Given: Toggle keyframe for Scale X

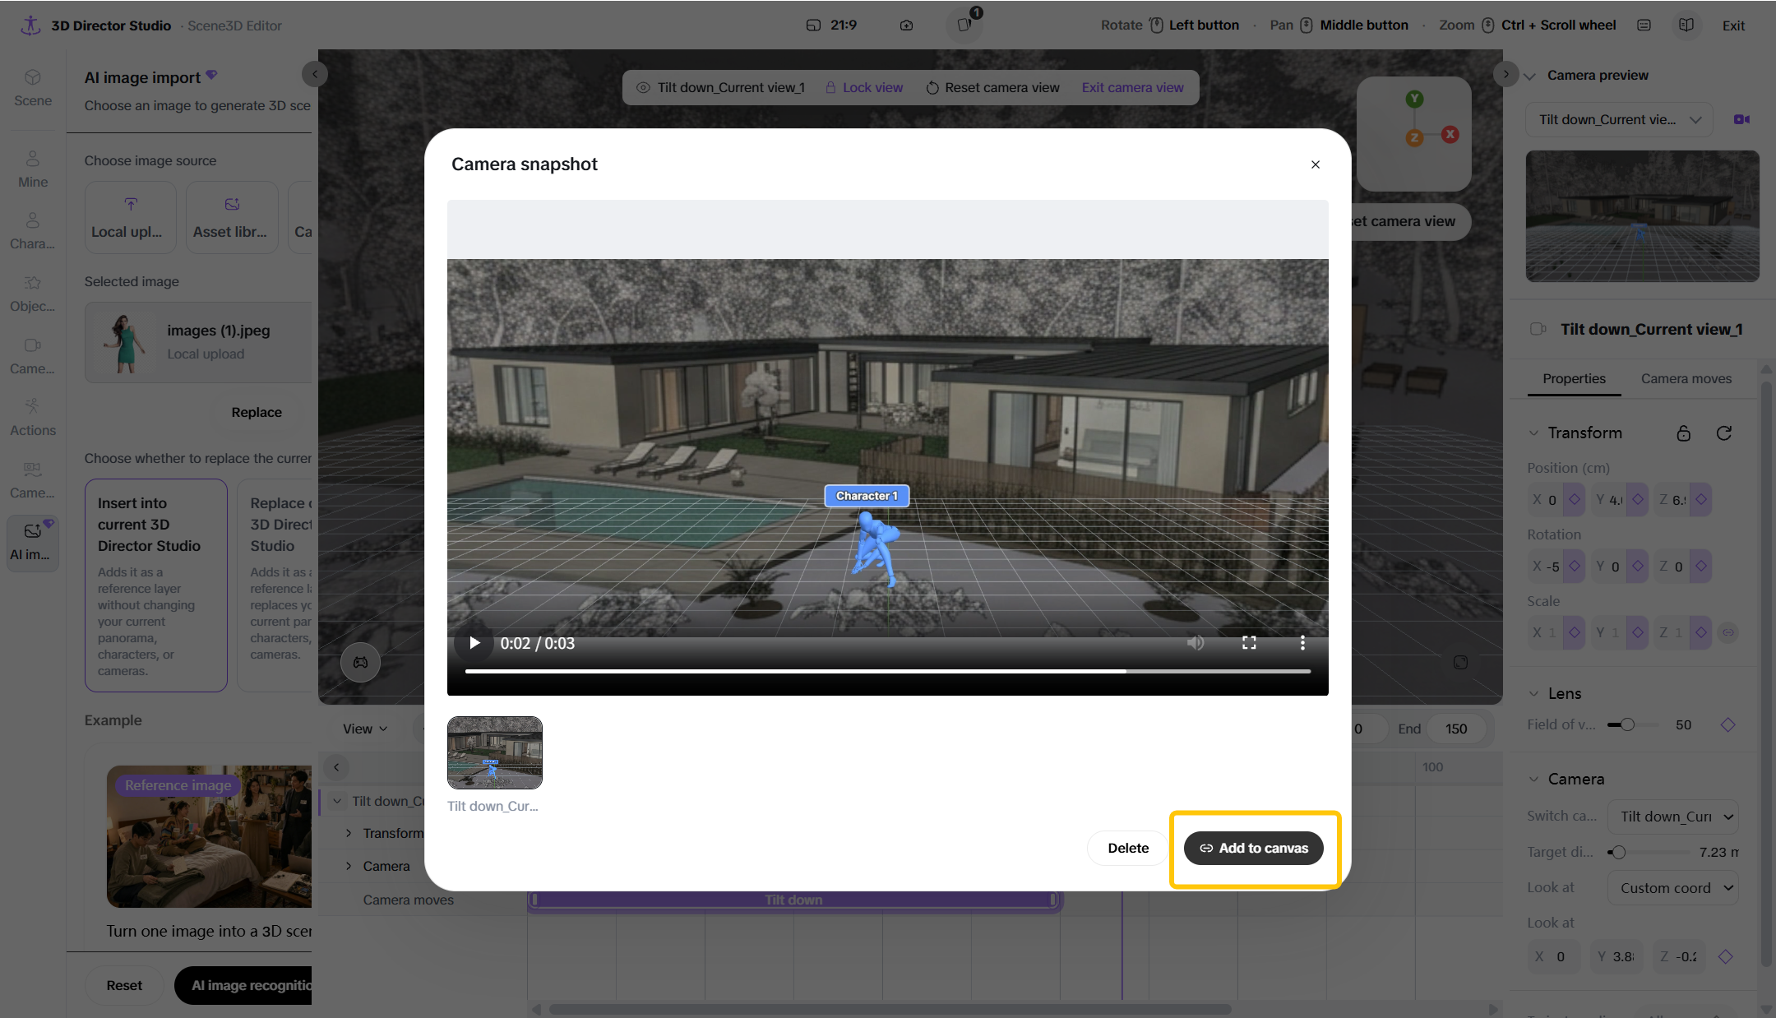Looking at the screenshot, I should click(x=1575, y=632).
